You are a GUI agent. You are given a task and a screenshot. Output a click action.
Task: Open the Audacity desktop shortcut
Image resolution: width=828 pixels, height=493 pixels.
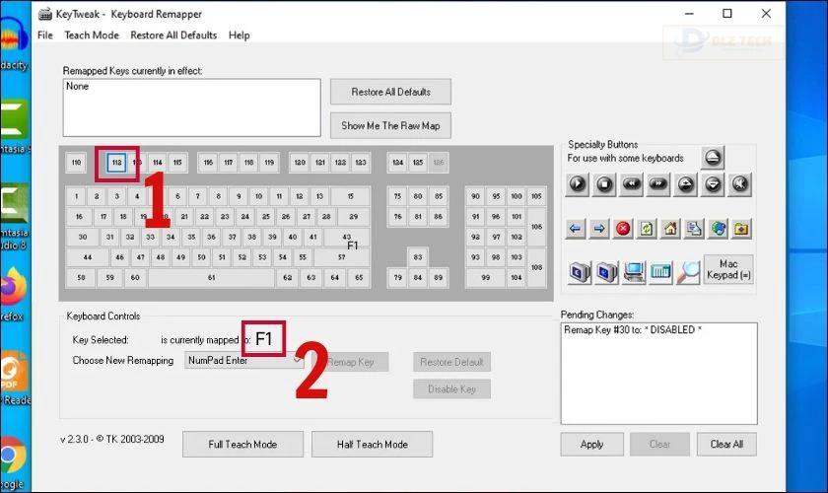coord(14,45)
